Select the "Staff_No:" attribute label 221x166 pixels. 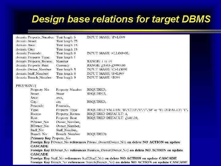click(x=37, y=130)
